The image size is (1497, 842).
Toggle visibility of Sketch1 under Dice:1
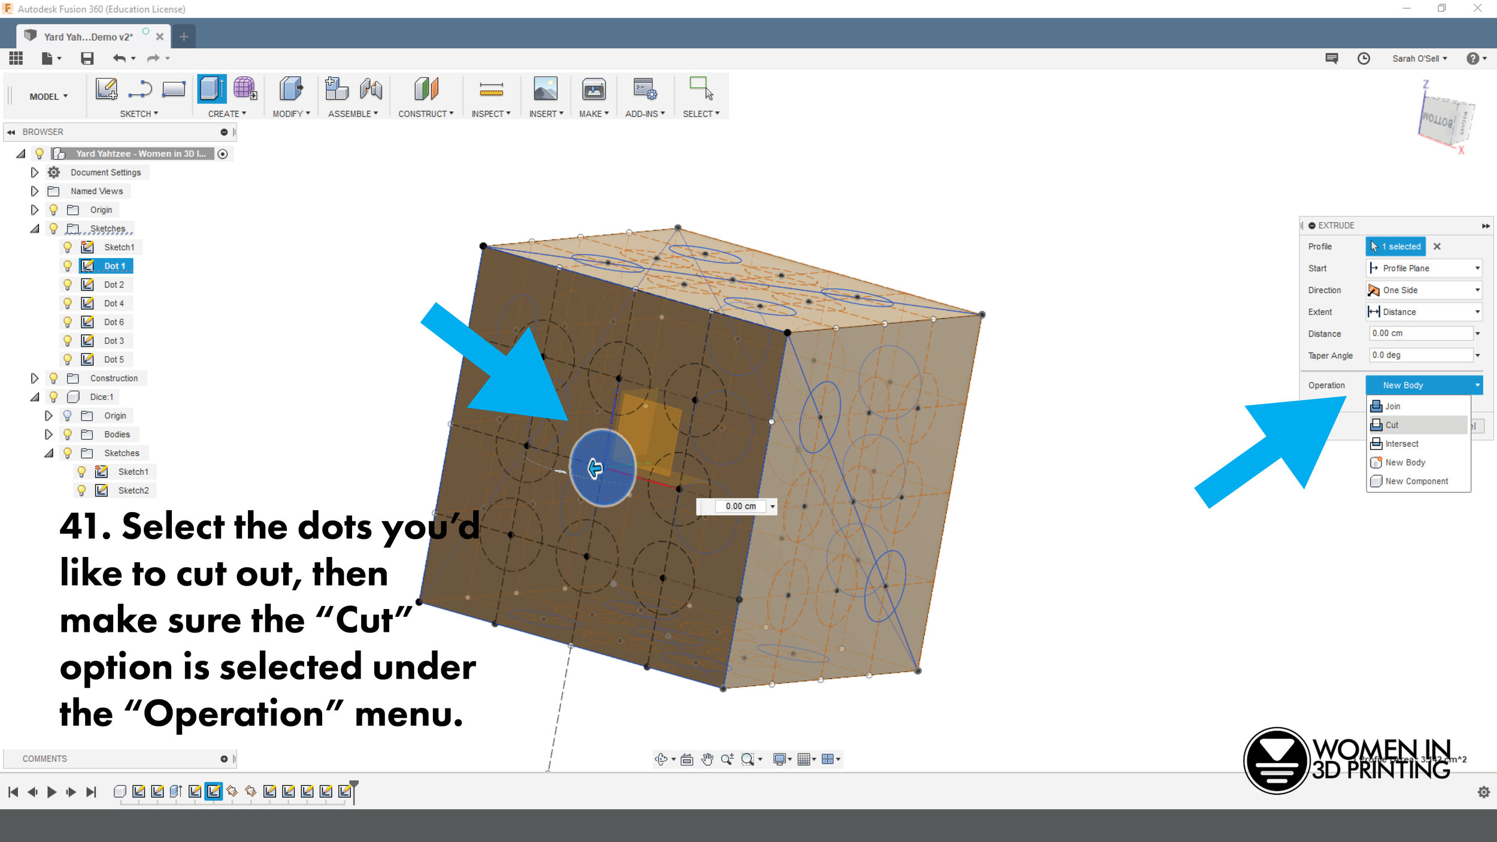(82, 471)
